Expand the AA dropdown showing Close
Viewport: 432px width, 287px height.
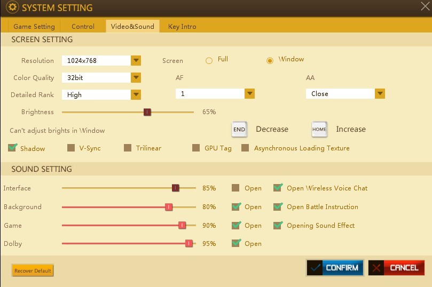380,93
